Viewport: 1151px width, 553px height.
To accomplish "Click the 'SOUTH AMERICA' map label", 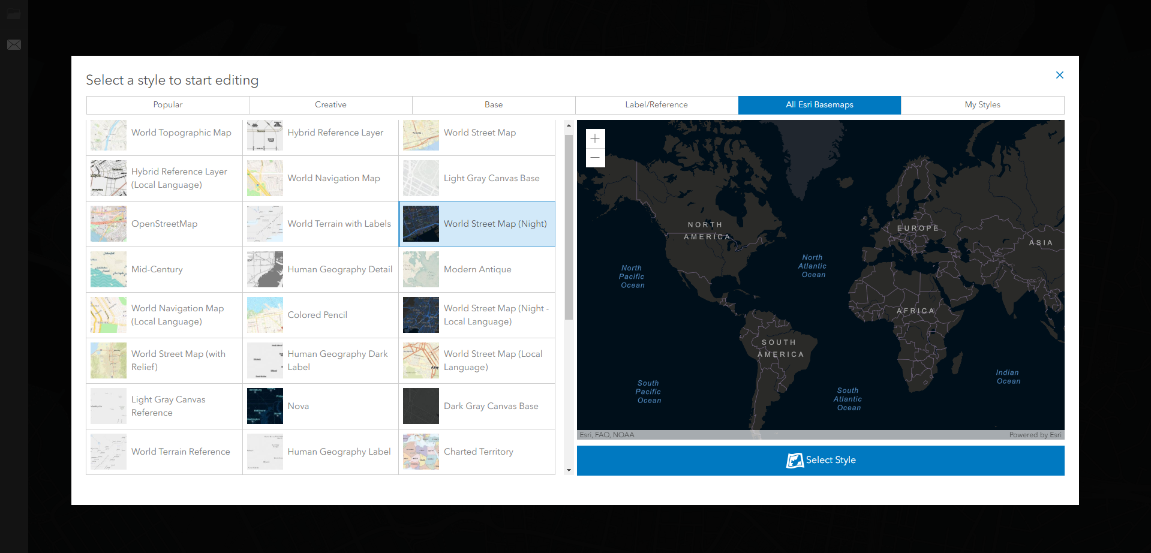I will [780, 348].
